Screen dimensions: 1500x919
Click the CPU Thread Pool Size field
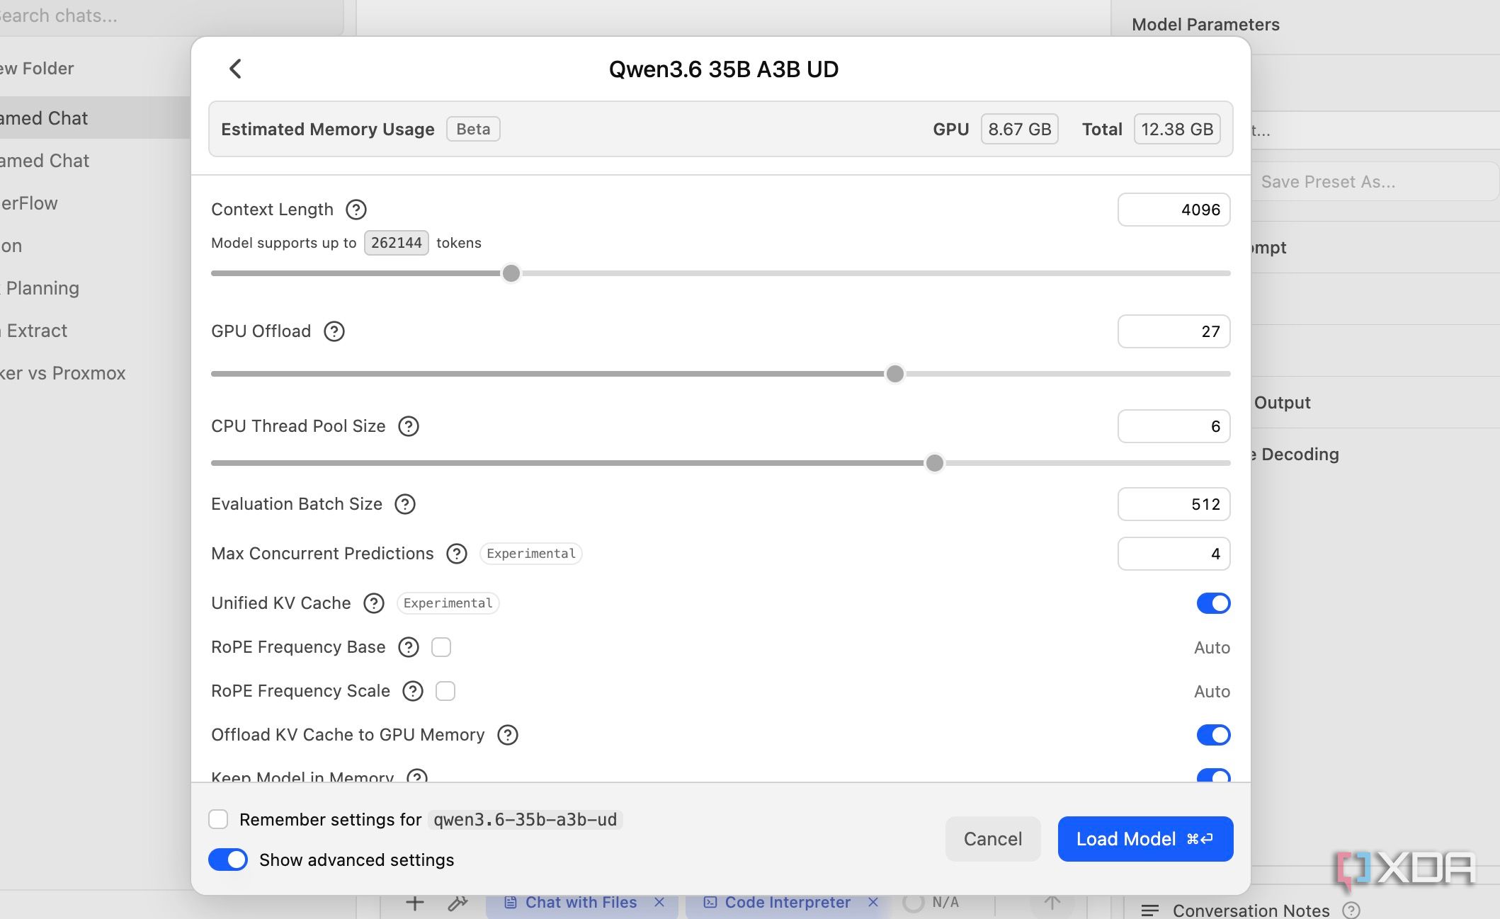1174,426
